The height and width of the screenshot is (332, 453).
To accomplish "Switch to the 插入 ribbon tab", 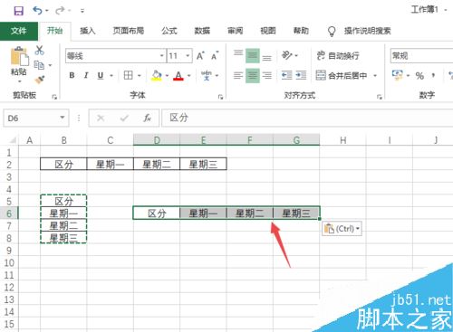I will tap(88, 31).
